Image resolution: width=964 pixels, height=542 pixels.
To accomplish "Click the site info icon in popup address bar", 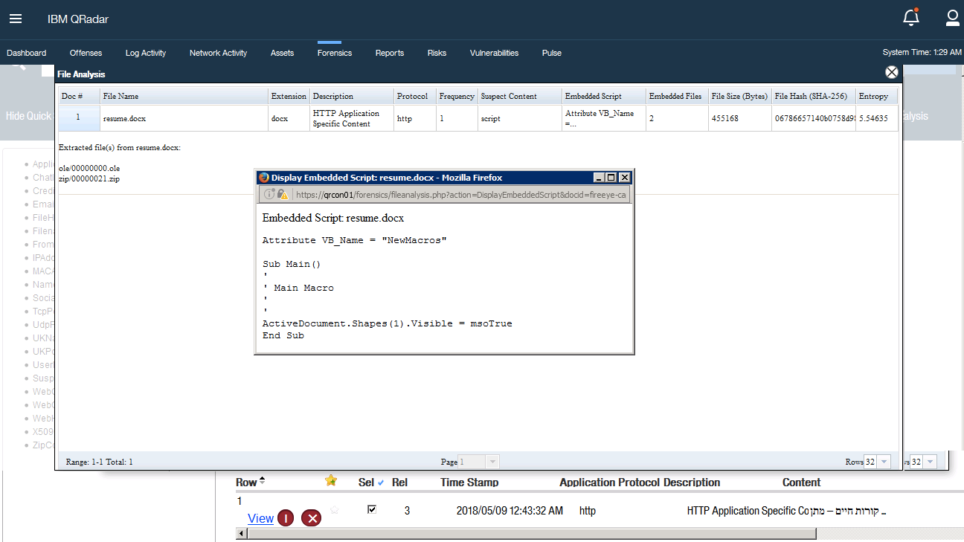I will [x=270, y=194].
